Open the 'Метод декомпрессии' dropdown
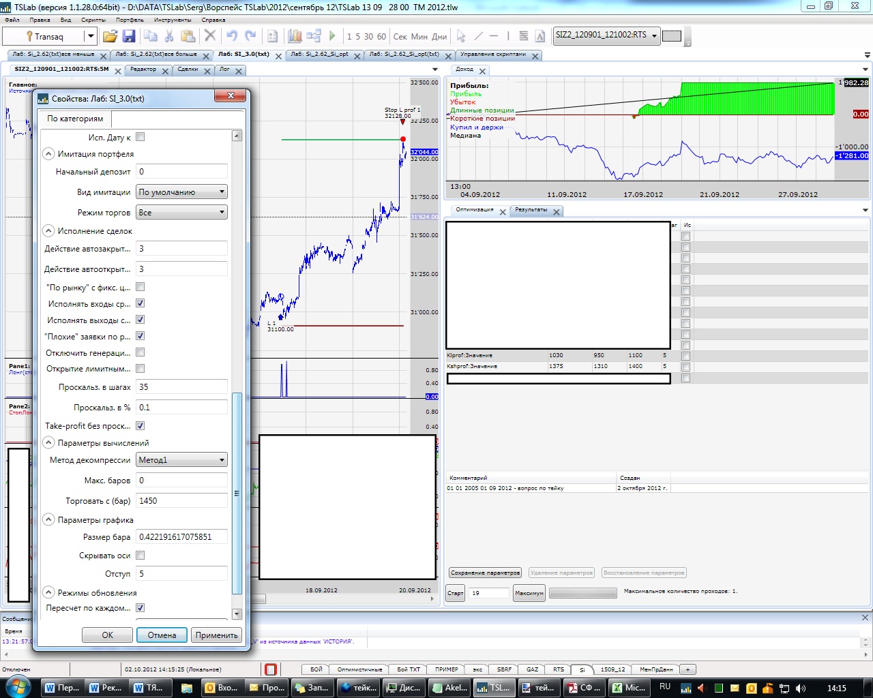The height and width of the screenshot is (698, 873). (x=181, y=460)
